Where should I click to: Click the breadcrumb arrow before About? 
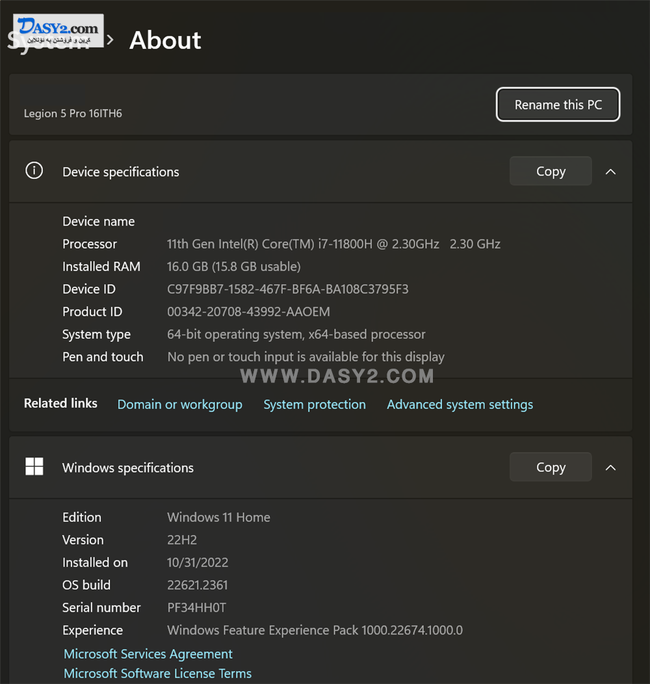click(110, 40)
